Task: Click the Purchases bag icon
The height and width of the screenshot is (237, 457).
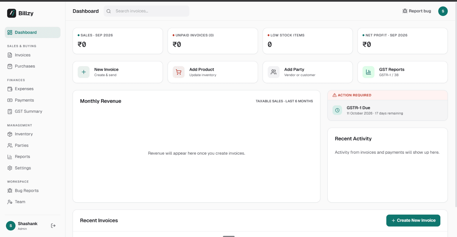Action: (x=10, y=66)
